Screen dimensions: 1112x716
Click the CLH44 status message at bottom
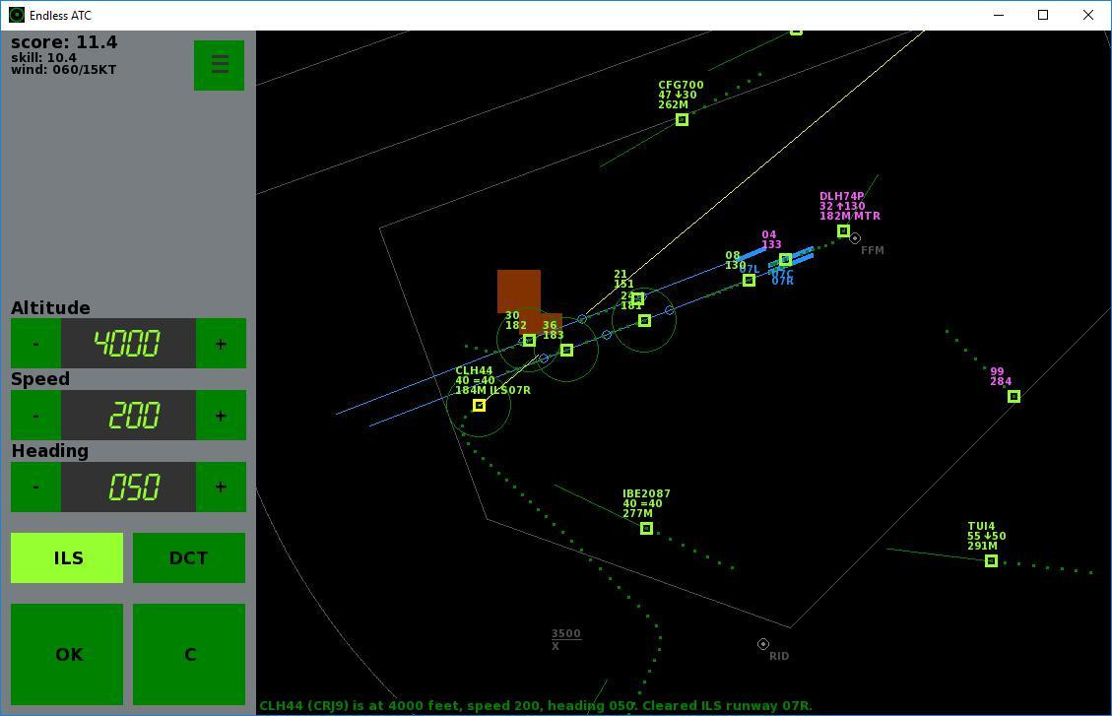point(536,705)
